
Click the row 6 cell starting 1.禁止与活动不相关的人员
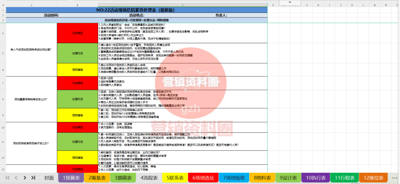point(183,70)
